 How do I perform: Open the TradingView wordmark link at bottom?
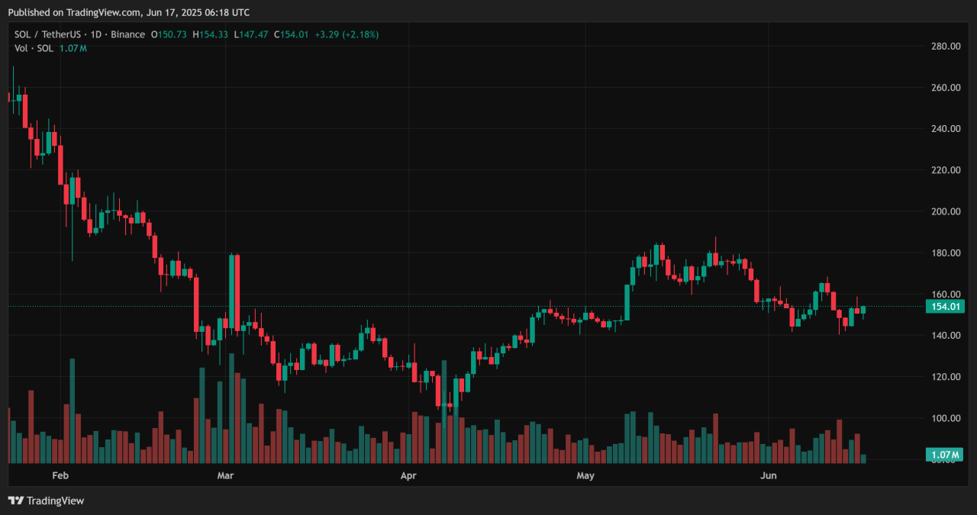point(55,501)
